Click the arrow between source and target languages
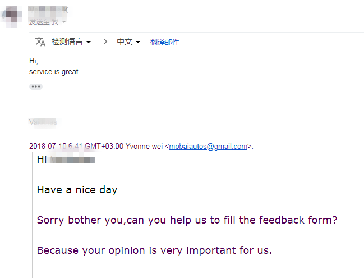The height and width of the screenshot is (278, 364). pyautogui.click(x=105, y=42)
